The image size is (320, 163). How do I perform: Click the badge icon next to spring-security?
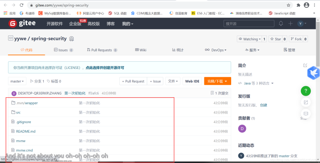[72, 39]
